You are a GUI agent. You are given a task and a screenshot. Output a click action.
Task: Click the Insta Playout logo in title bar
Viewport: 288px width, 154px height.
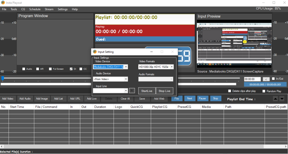[3, 3]
